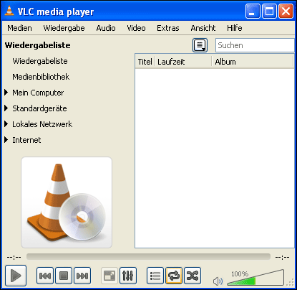Select the Standardgeräte entry
The width and height of the screenshot is (297, 290).
point(39,108)
